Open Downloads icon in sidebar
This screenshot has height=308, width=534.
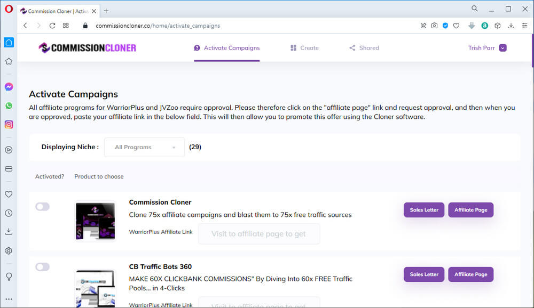pos(9,232)
